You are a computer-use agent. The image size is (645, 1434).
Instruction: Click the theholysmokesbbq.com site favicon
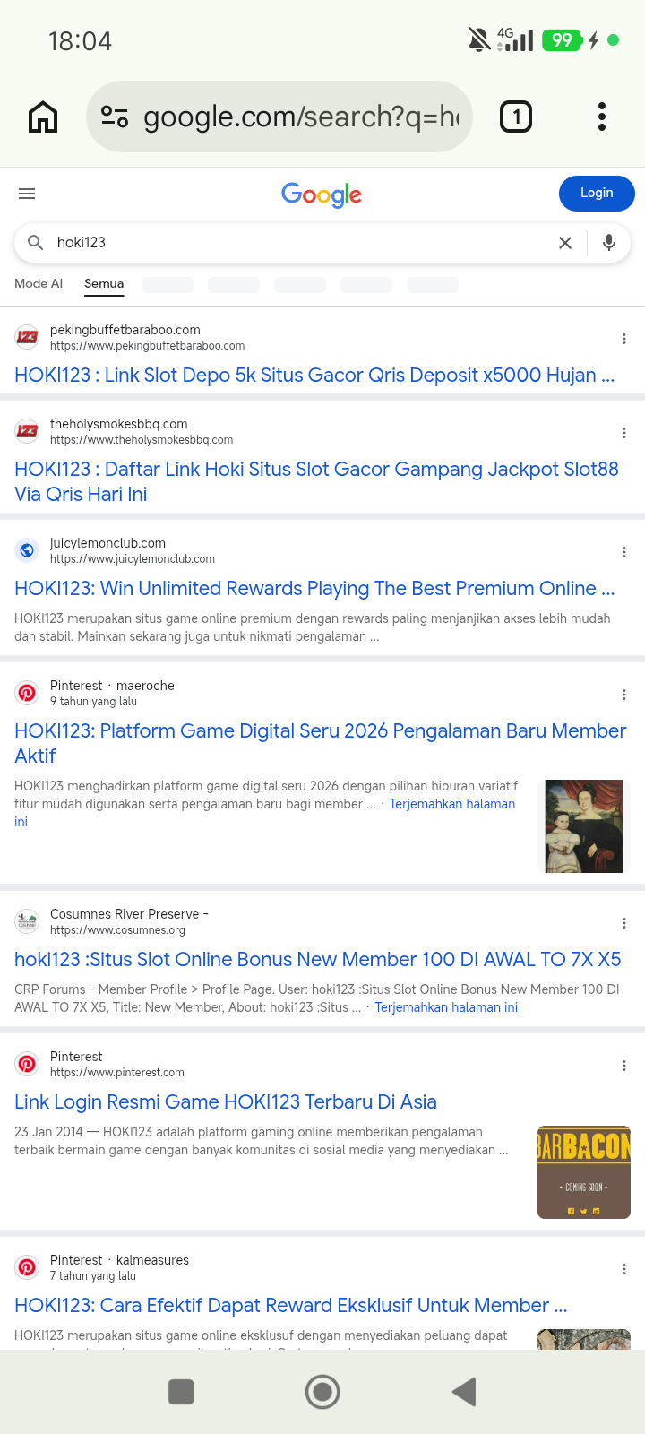point(27,431)
